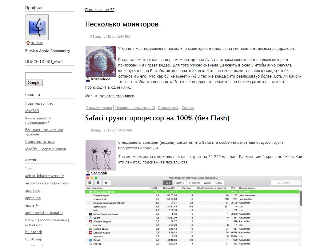Select the adium|ichat|другие im tag
This screenshot has width=332, height=246.
tap(45, 176)
